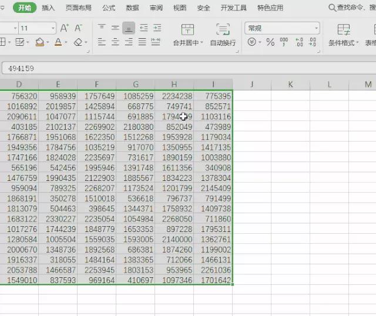This screenshot has height=316, width=376.
Task: Click the merge and center (合并居中) icon
Action: (187, 35)
